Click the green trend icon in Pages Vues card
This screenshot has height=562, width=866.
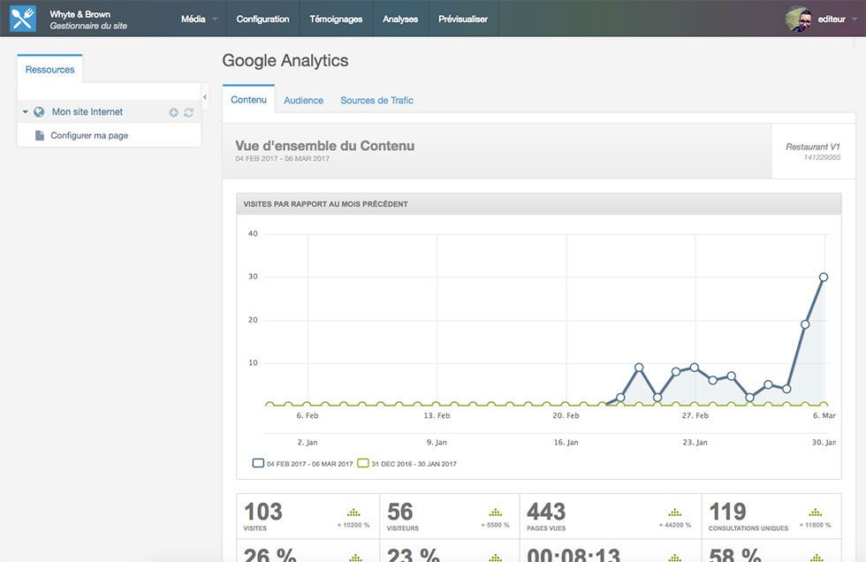coord(674,512)
